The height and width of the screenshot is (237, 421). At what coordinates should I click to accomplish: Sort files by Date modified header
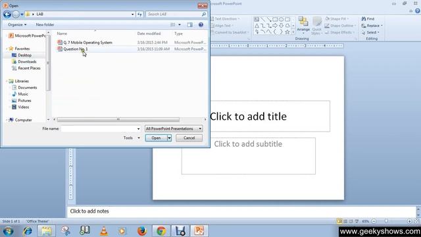click(x=149, y=34)
